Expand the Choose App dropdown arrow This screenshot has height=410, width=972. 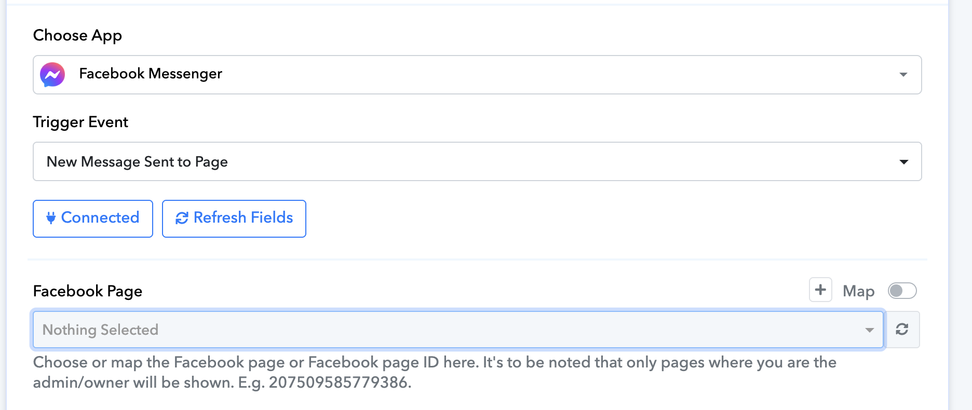coord(903,75)
